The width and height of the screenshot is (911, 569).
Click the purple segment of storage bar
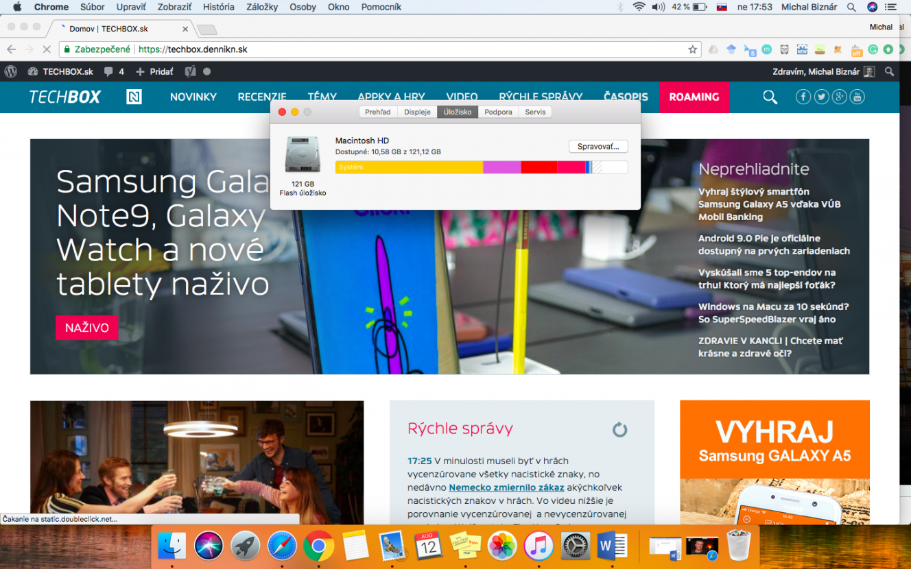[x=502, y=167]
